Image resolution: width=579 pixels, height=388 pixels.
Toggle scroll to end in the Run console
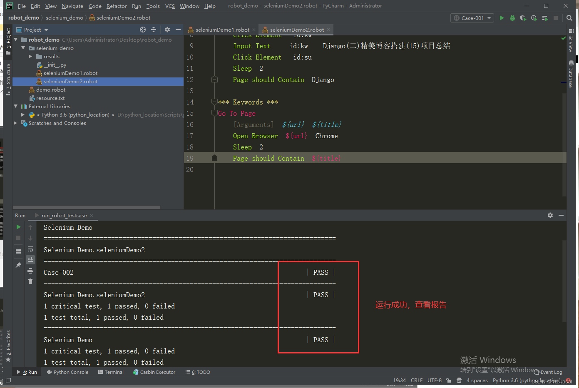click(x=30, y=260)
